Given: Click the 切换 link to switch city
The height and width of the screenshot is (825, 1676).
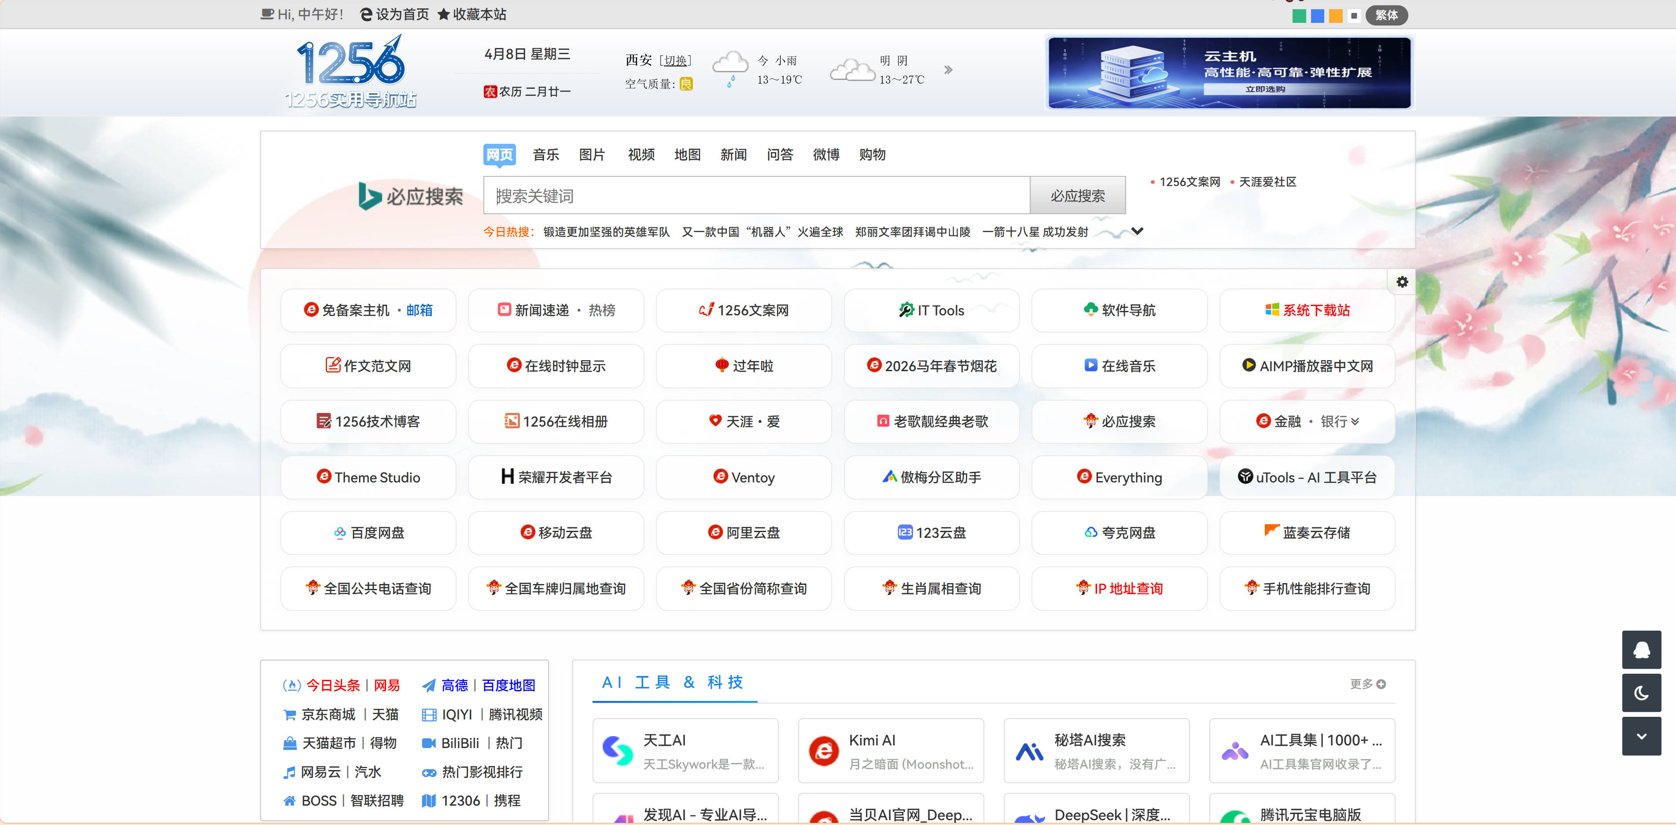Looking at the screenshot, I should [675, 60].
